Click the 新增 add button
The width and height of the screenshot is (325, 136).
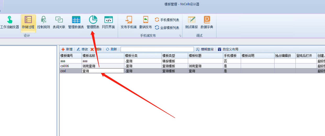[x=67, y=49]
